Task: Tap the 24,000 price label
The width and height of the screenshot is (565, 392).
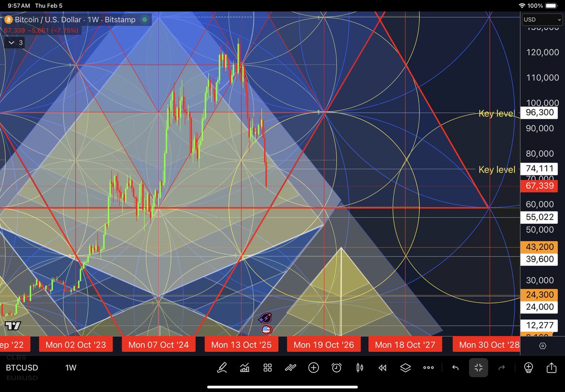Action: [539, 307]
